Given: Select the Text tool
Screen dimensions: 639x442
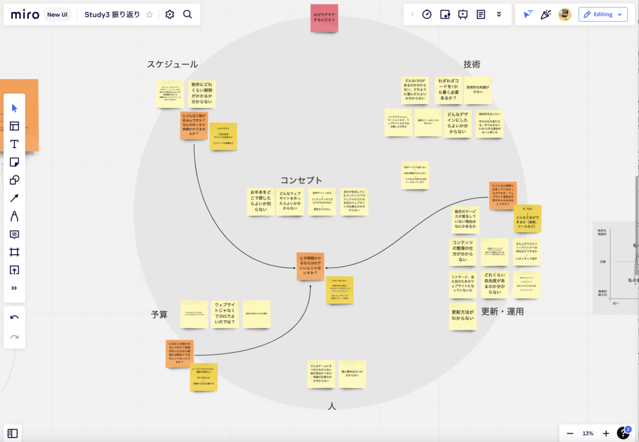Looking at the screenshot, I should click(x=14, y=144).
